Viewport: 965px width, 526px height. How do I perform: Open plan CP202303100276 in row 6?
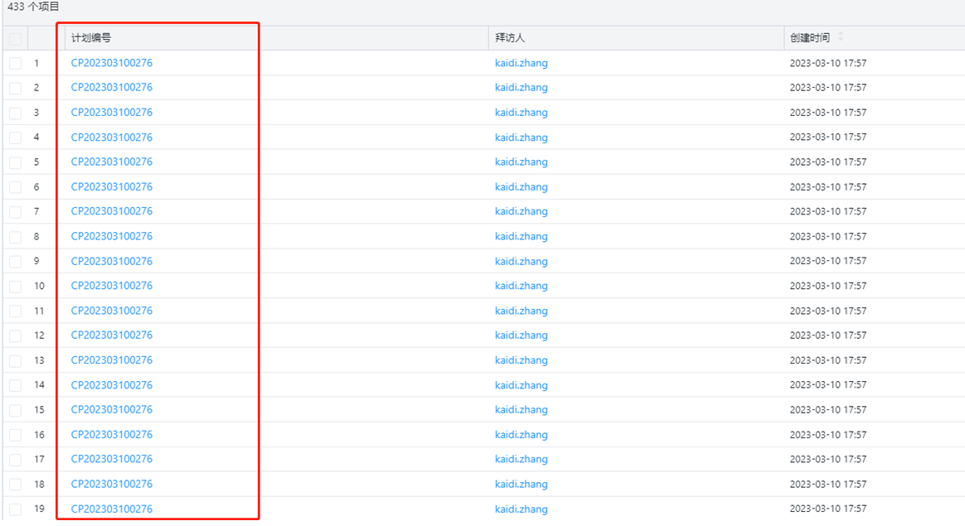pyautogui.click(x=111, y=186)
